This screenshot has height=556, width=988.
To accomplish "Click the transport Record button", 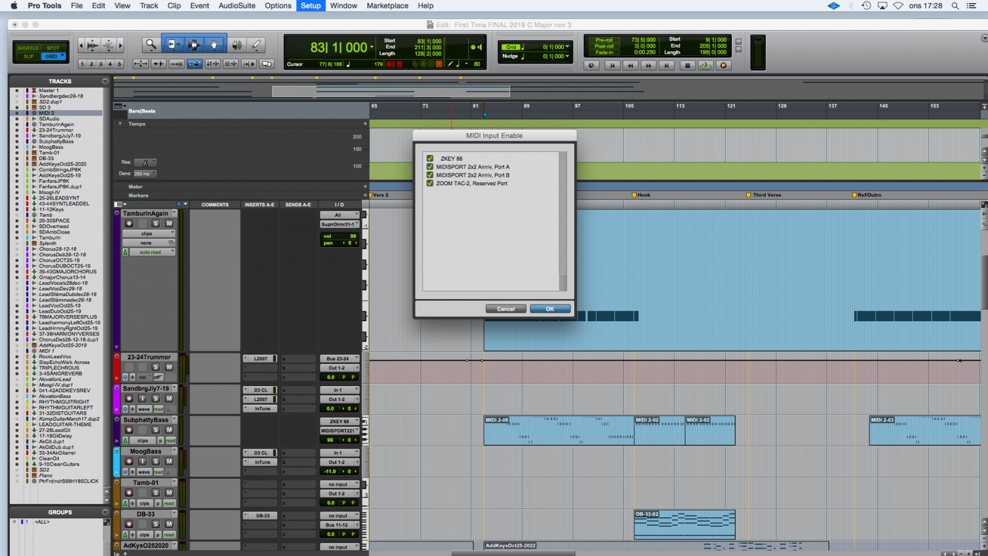I will (x=724, y=65).
